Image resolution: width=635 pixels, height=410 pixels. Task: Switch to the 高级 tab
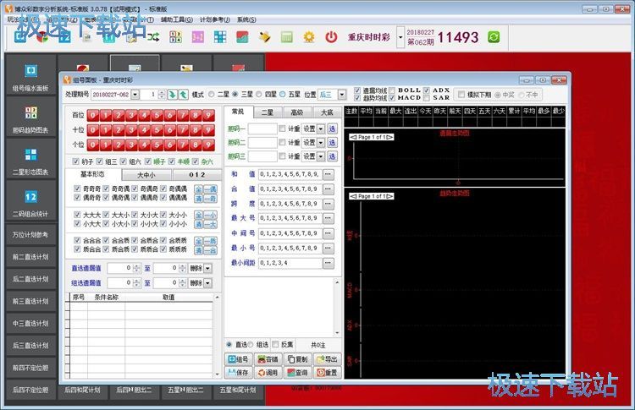coord(296,112)
